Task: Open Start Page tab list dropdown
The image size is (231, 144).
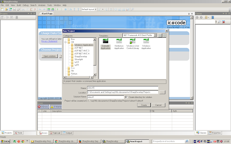Action: (189, 14)
